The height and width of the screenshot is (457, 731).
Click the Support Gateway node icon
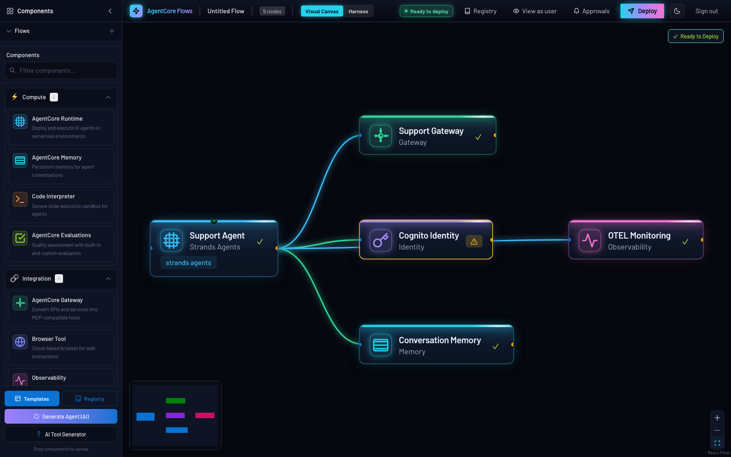click(381, 136)
